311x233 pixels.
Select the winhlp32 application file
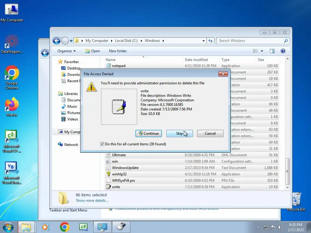[192, 174]
